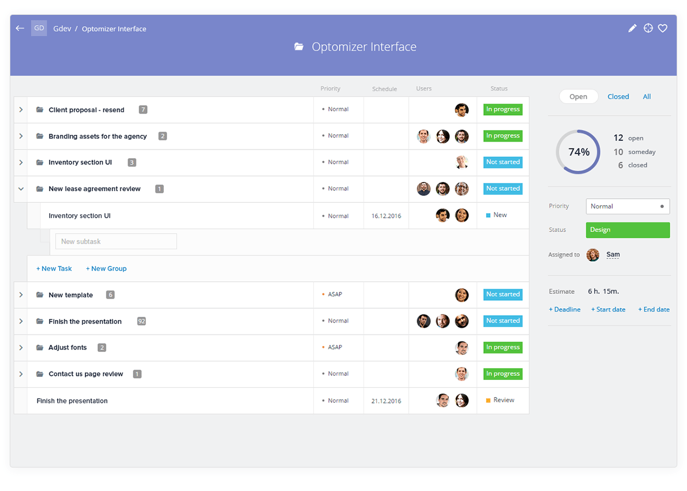Screen dimensions: 687x491
Task: Click the + End date link
Action: pyautogui.click(x=654, y=309)
